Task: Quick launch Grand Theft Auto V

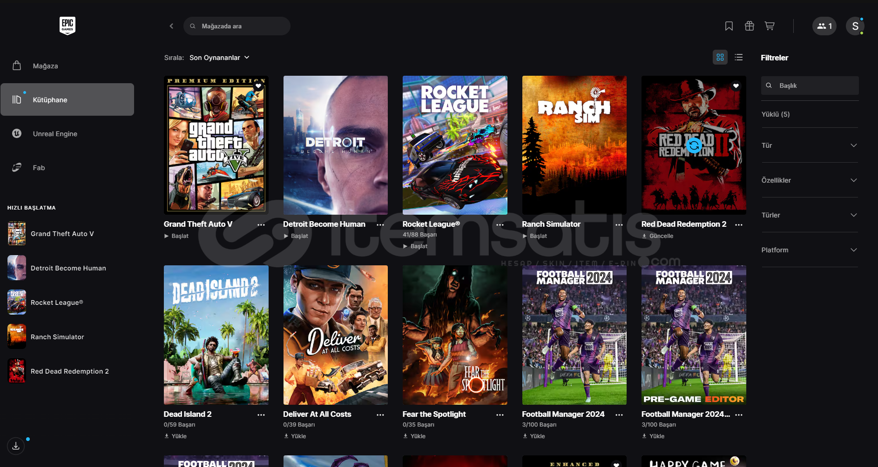Action: [67, 234]
